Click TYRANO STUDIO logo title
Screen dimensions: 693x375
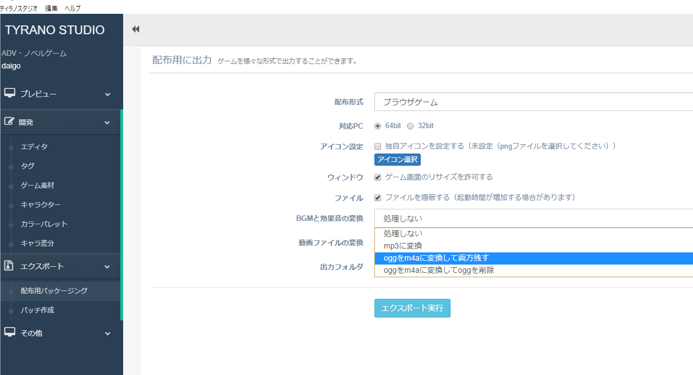click(55, 30)
